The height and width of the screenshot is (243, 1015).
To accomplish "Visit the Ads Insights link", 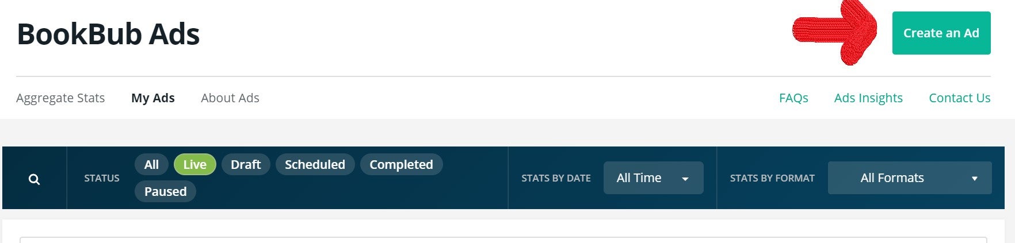I will 868,98.
